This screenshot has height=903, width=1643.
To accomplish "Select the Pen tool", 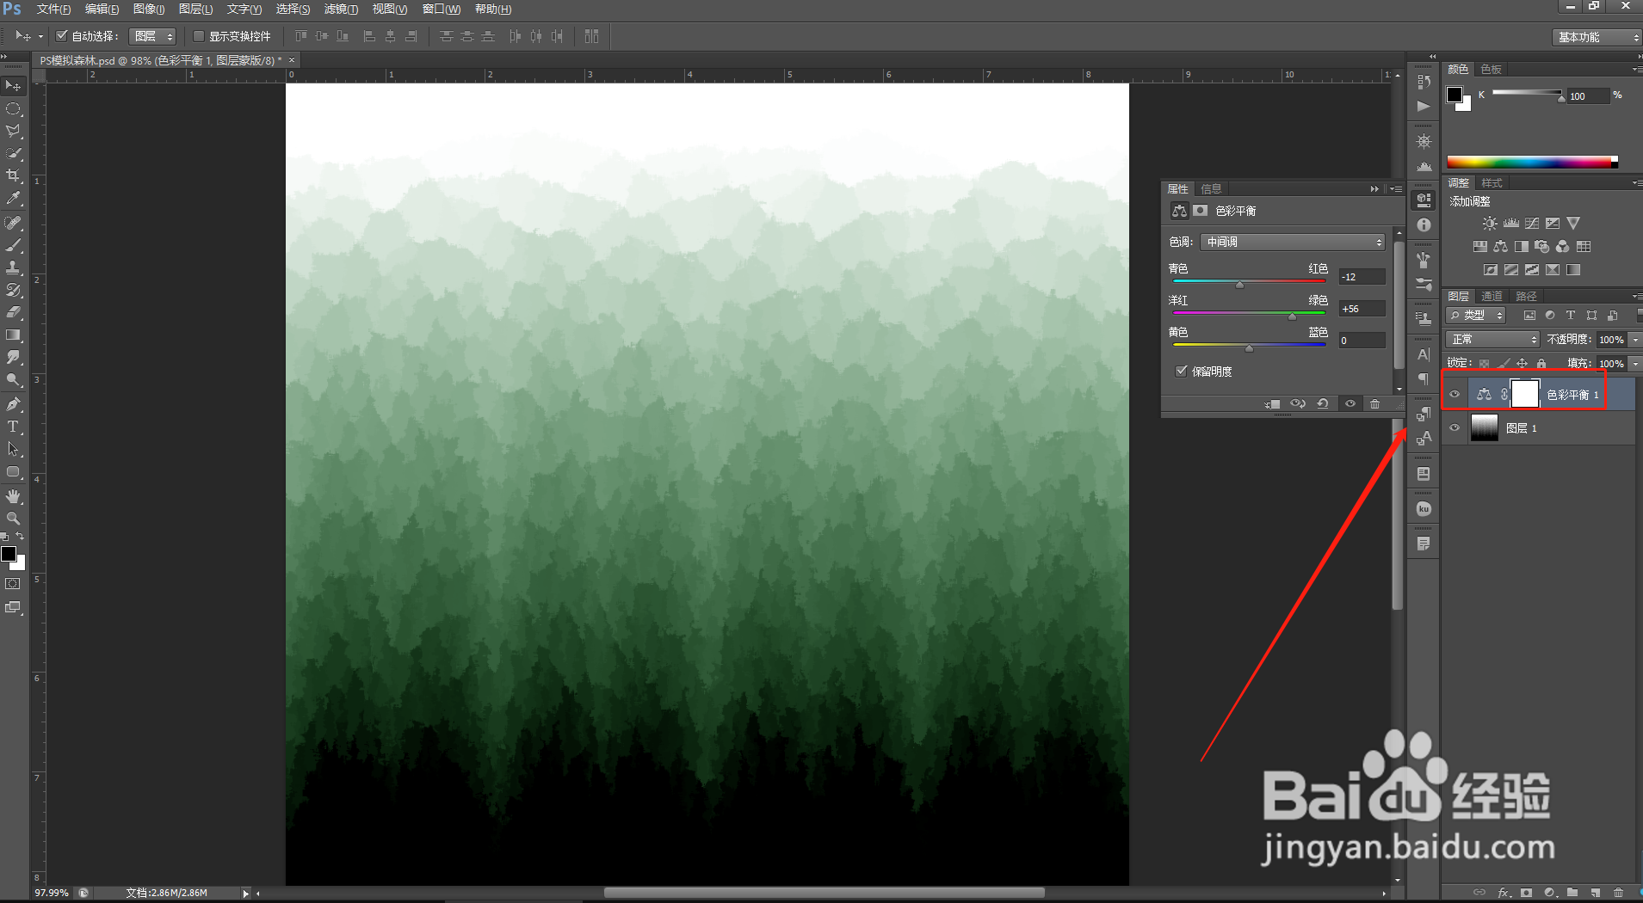I will pyautogui.click(x=14, y=404).
